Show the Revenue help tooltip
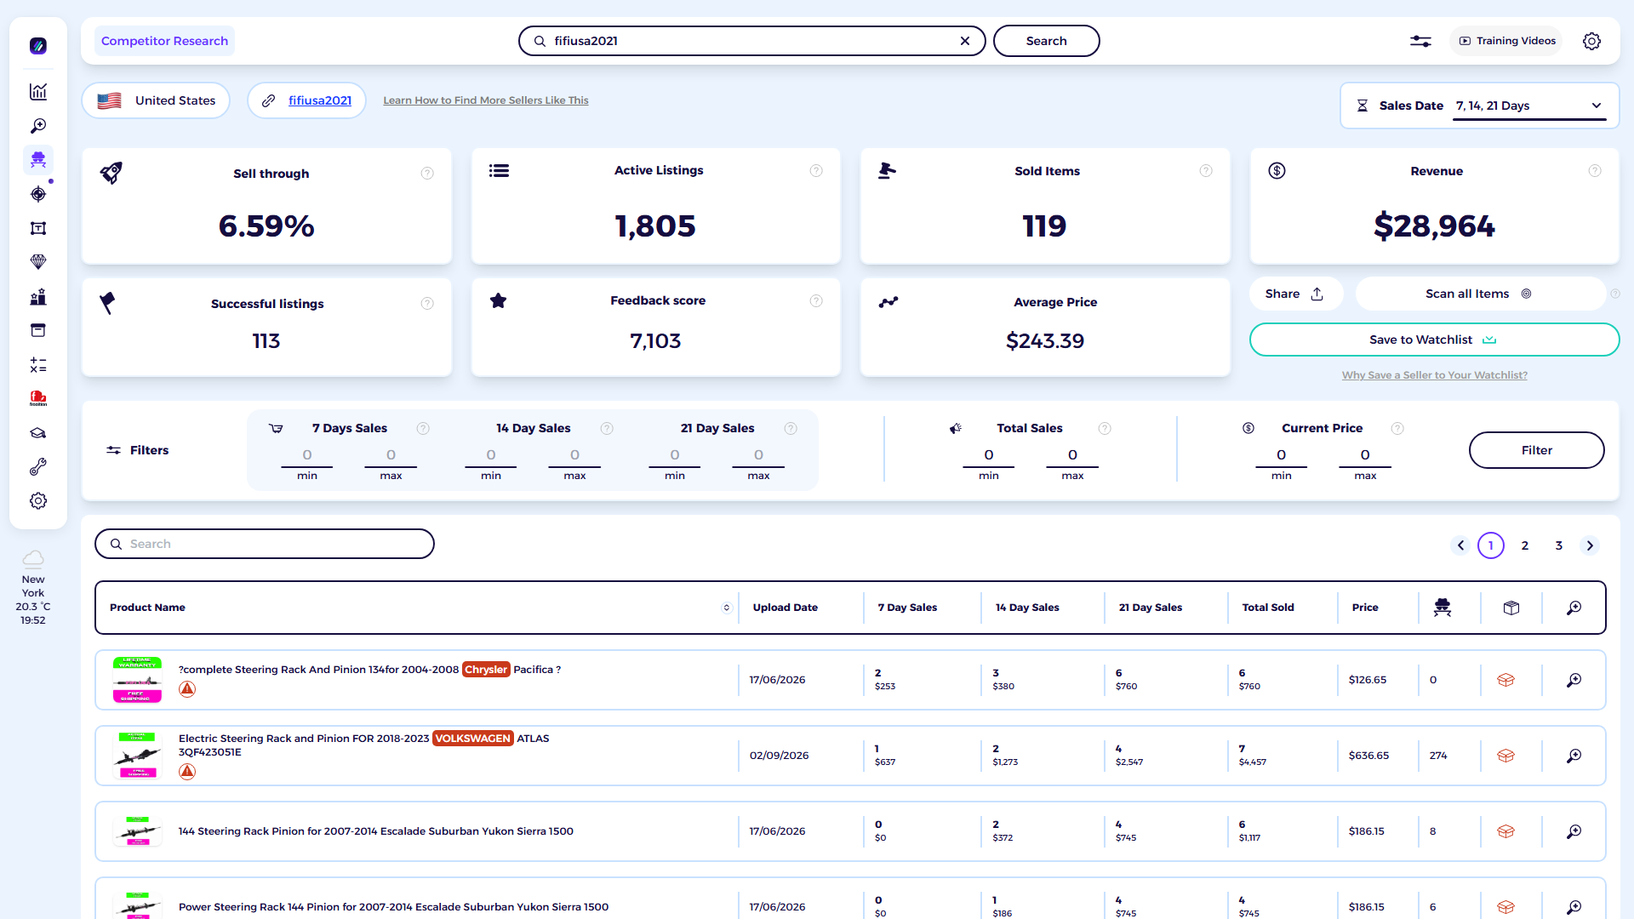 (x=1595, y=171)
